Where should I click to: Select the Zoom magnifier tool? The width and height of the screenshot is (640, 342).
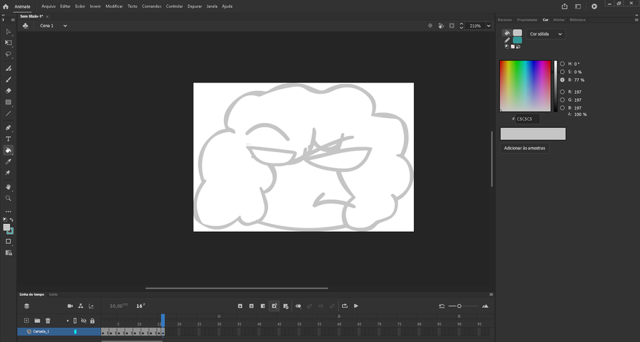coord(8,198)
